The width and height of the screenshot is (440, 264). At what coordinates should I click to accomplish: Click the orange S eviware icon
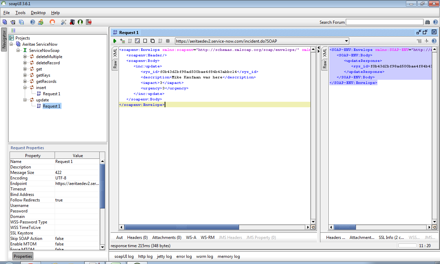(52, 22)
